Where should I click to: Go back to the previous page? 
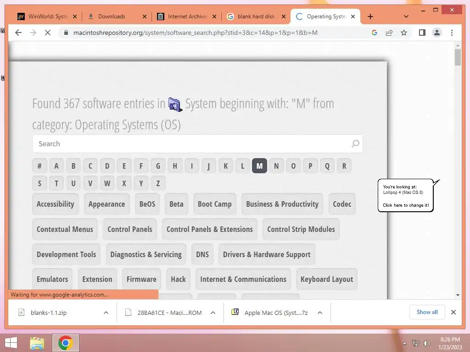point(18,33)
